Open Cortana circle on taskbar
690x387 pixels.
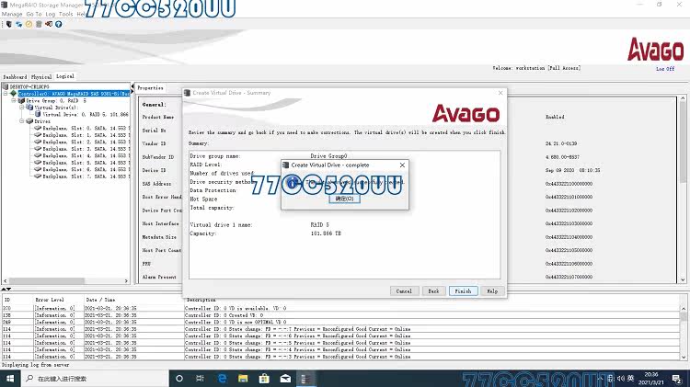click(x=179, y=378)
